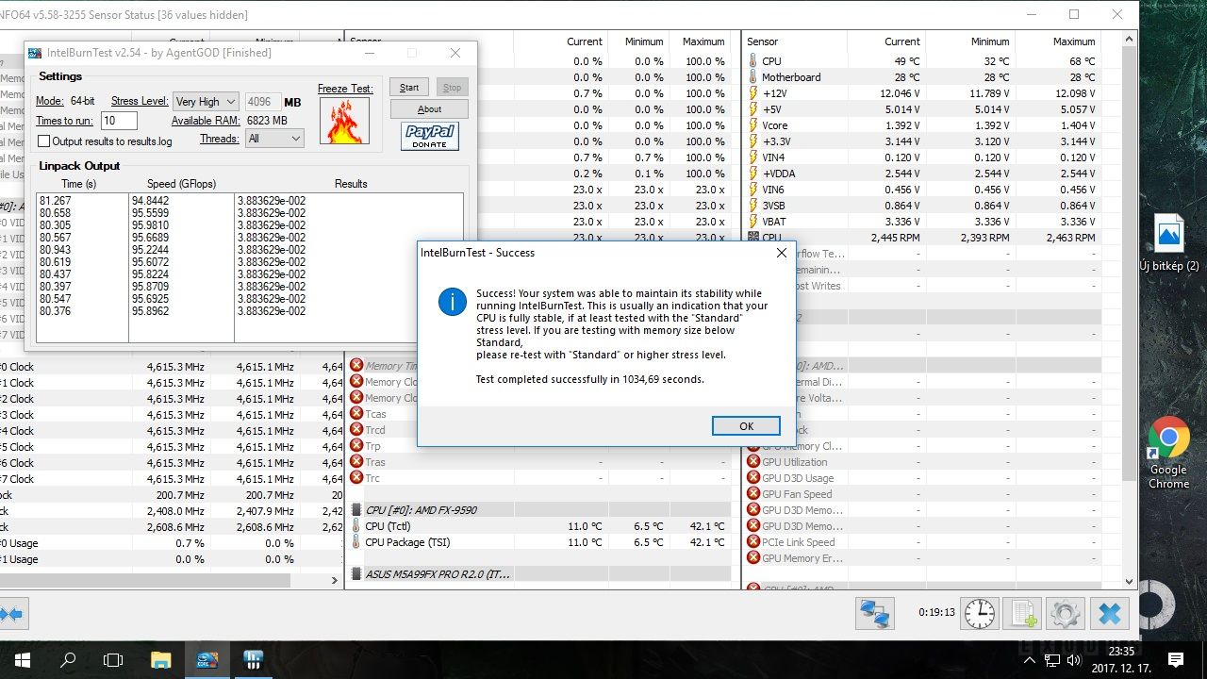
Task: Open the Új bitkép (2) desktop file
Action: click(x=1169, y=242)
